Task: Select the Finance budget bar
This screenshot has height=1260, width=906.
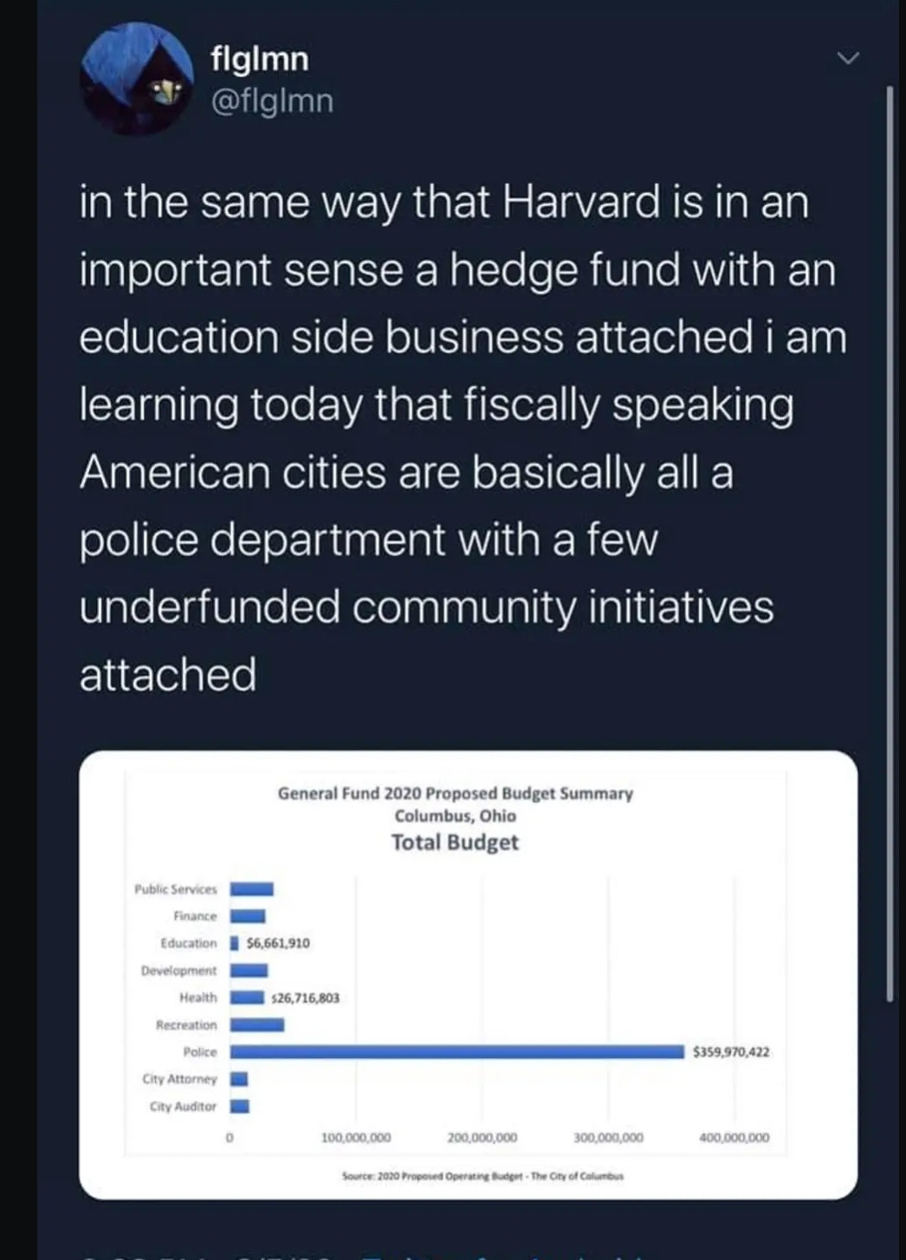Action: pos(248,915)
